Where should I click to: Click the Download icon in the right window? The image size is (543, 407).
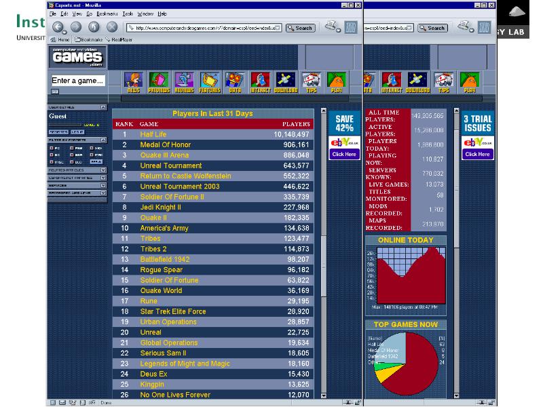click(417, 82)
